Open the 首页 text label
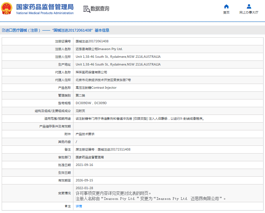This screenshot has height=213, width=265. [226, 12]
